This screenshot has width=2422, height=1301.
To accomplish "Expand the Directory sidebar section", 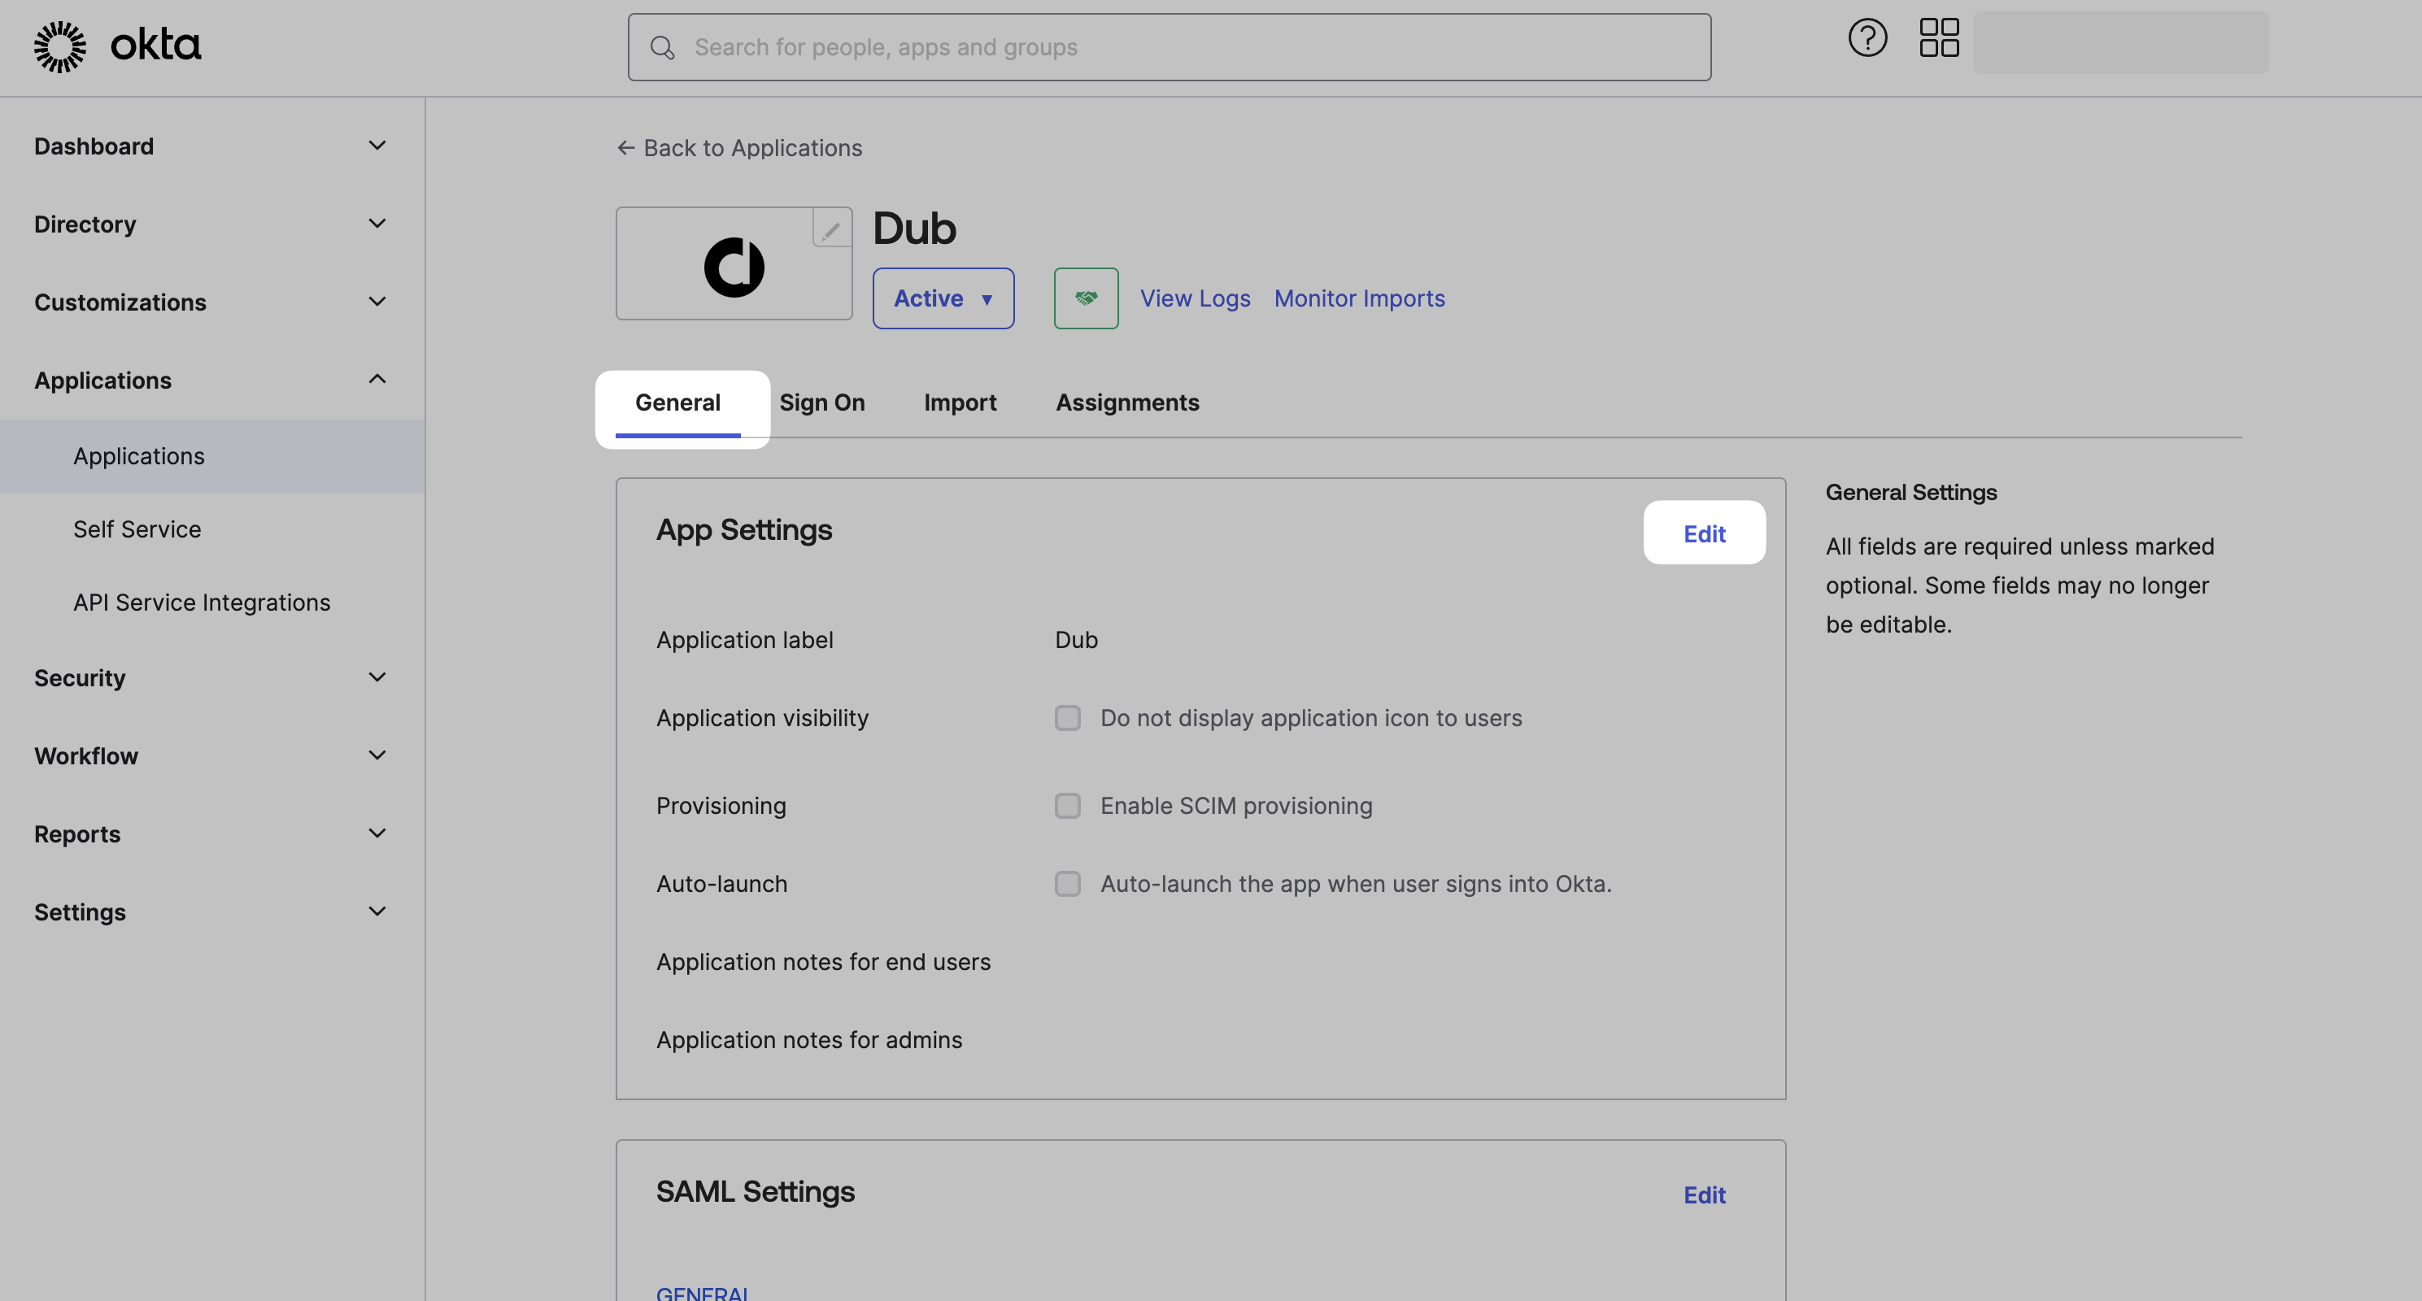I will coord(211,224).
